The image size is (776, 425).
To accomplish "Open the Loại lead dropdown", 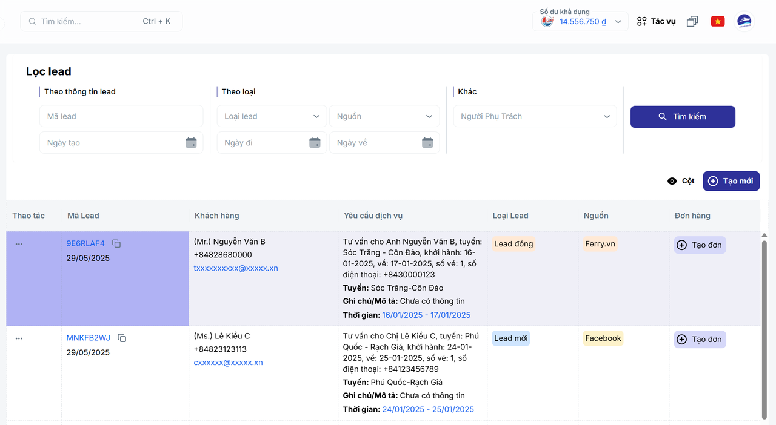I will 272,116.
